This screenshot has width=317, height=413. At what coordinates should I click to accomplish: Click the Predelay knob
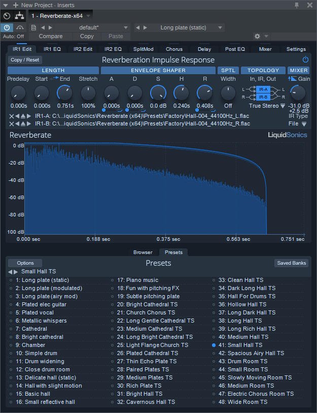pyautogui.click(x=18, y=93)
